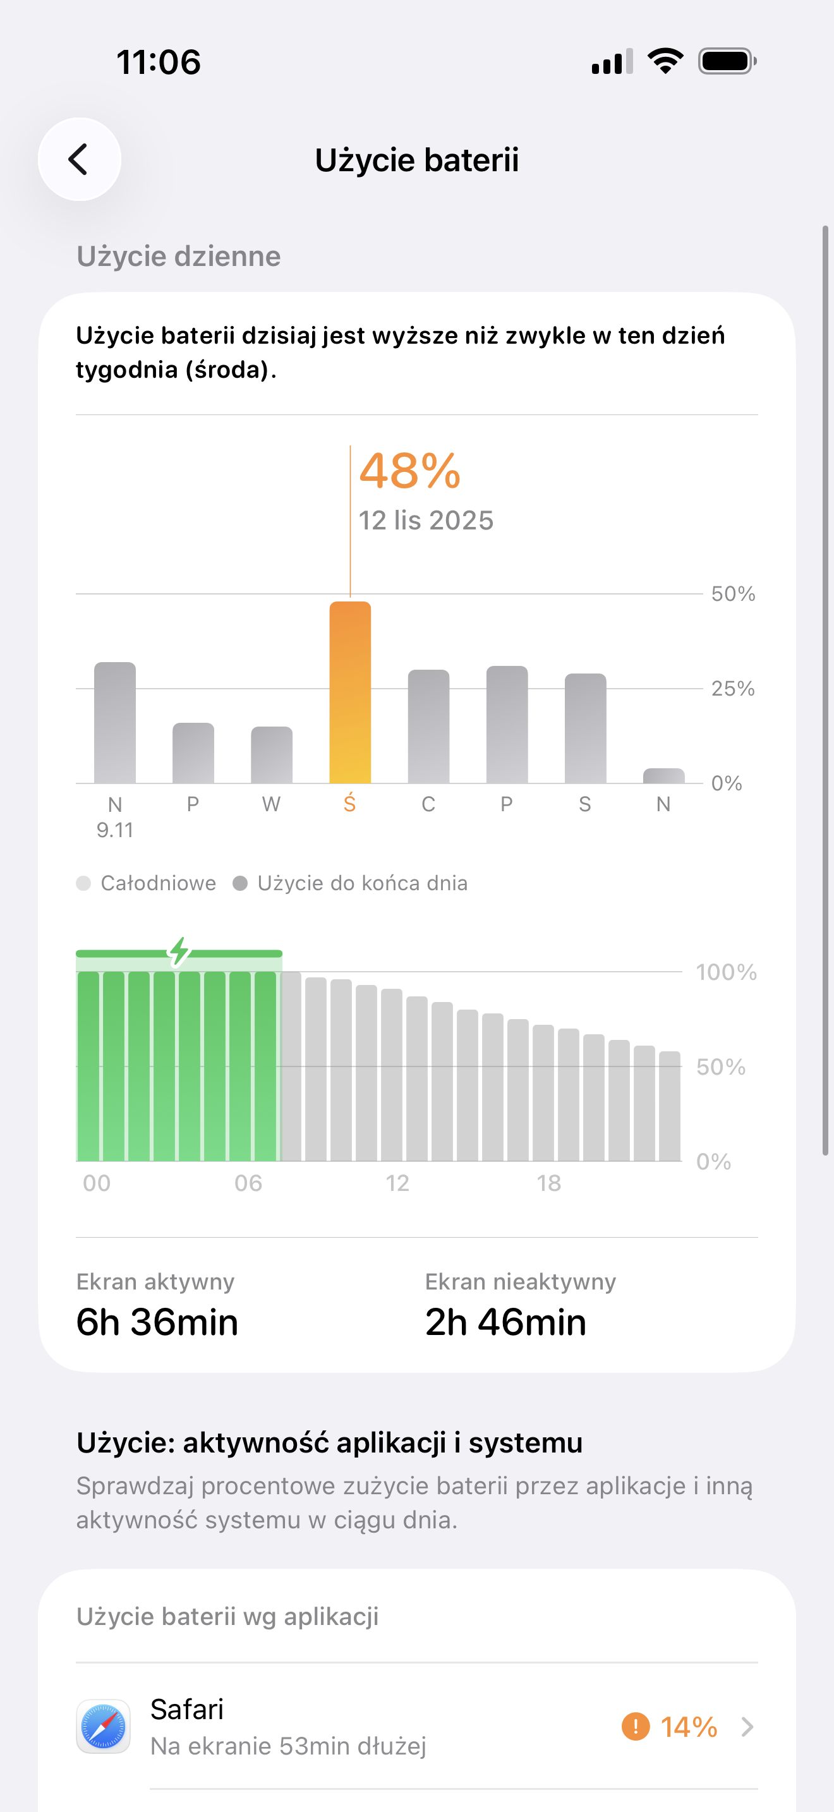
Task: Tap the Wi-Fi status icon
Action: pos(665,61)
